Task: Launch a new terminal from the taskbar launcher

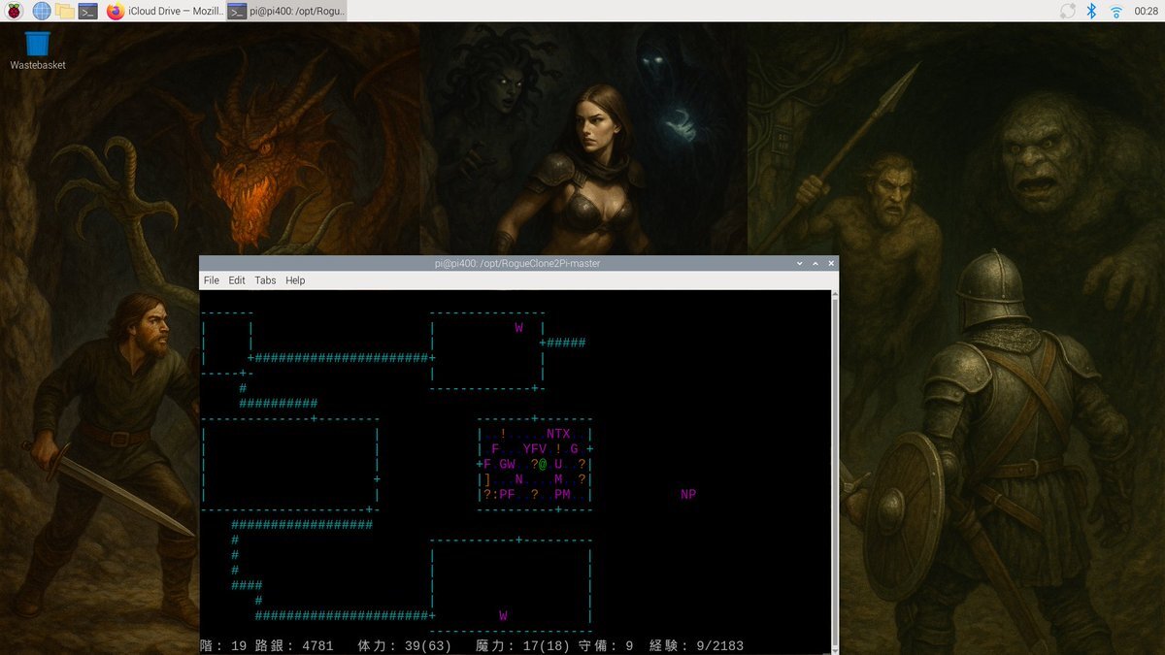Action: click(88, 11)
